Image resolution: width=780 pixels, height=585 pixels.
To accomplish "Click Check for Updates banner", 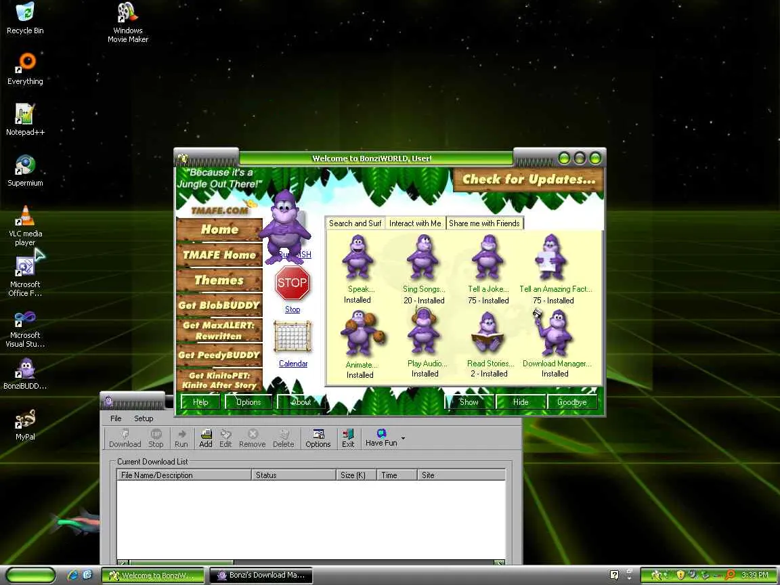I will [528, 179].
